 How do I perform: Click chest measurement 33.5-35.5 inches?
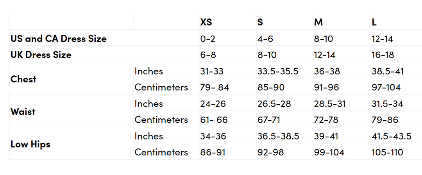pos(278,71)
